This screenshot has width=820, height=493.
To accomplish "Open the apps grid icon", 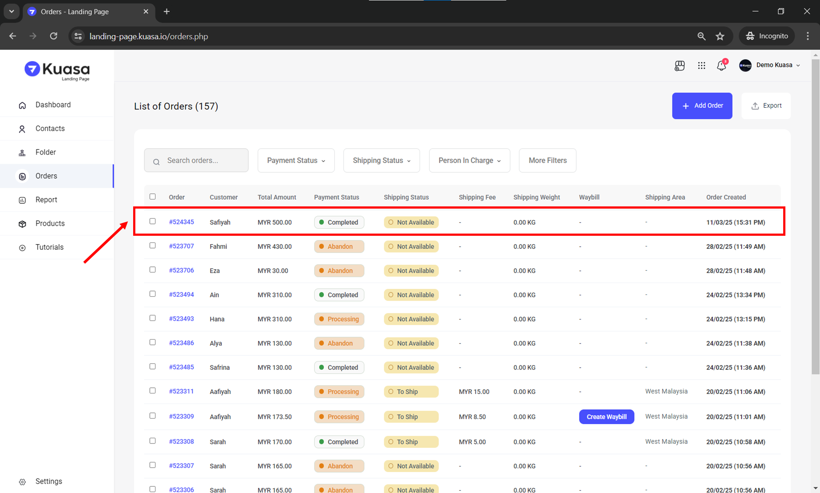I will pos(701,66).
